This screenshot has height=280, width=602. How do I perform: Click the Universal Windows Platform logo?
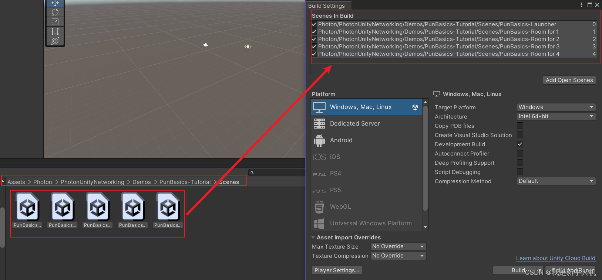click(319, 223)
